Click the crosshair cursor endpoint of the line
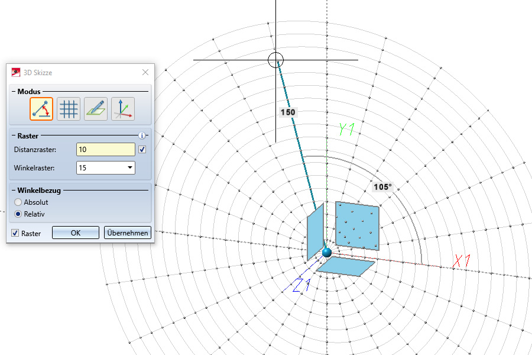532x355 pixels. tap(275, 60)
